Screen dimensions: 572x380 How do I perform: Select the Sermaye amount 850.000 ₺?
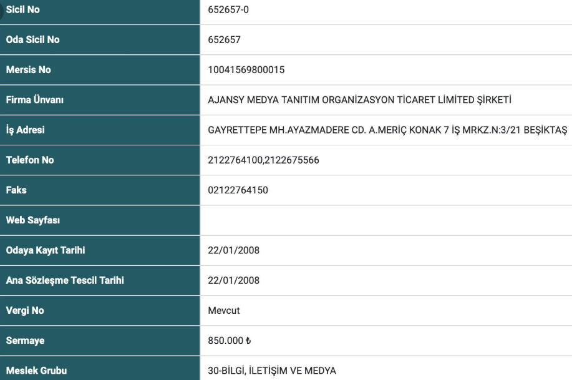point(229,341)
